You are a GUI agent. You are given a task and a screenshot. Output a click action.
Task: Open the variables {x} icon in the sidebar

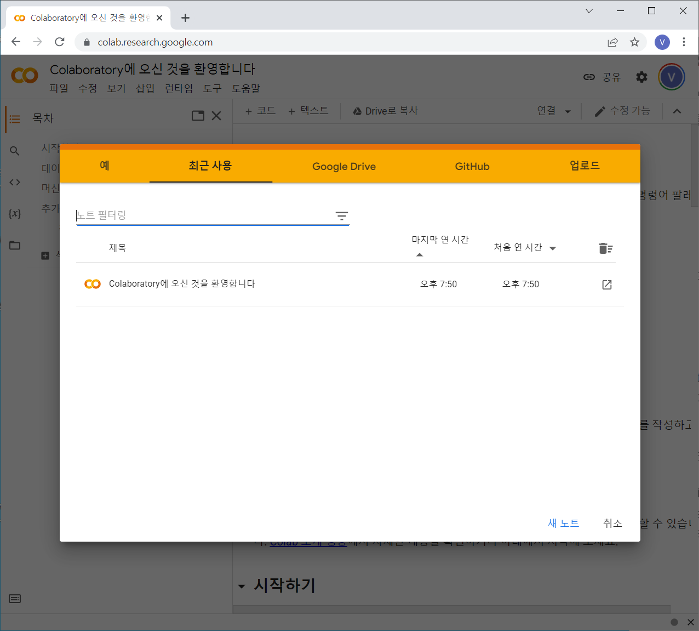[x=15, y=214]
